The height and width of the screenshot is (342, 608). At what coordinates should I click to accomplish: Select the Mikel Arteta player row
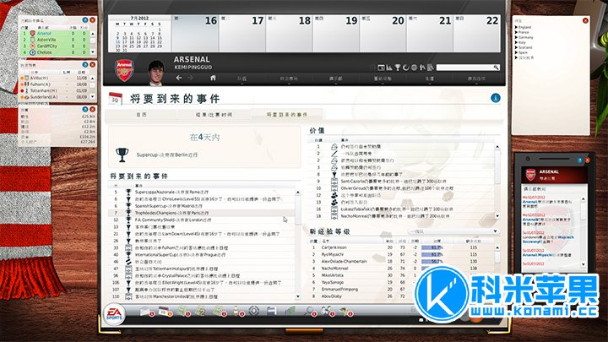click(401, 275)
